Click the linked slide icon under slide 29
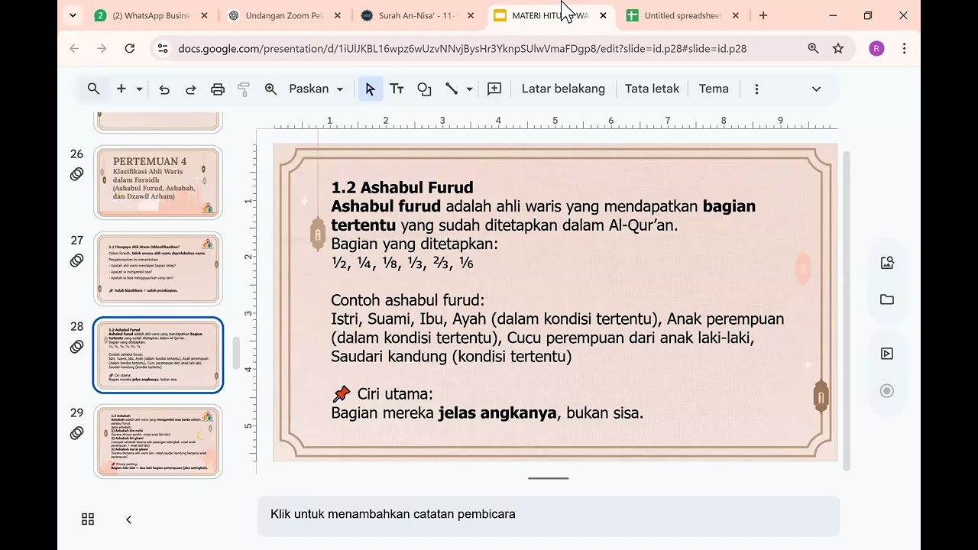Screen dimensions: 978x550 (76, 433)
